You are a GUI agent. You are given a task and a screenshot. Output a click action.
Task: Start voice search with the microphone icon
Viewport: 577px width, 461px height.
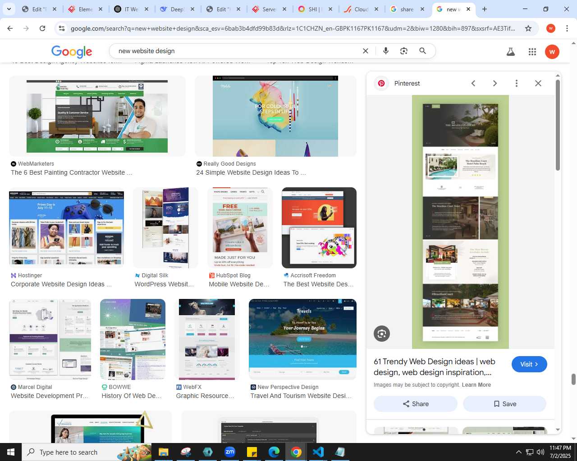click(386, 51)
